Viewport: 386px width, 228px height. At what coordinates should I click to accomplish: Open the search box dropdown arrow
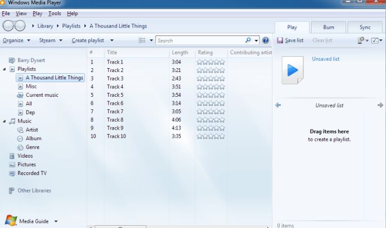coord(256,41)
